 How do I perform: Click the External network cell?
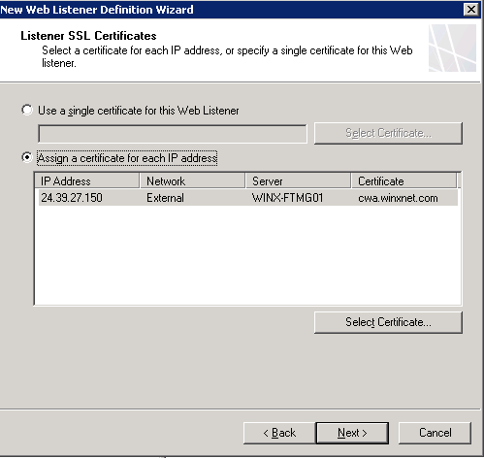click(165, 198)
